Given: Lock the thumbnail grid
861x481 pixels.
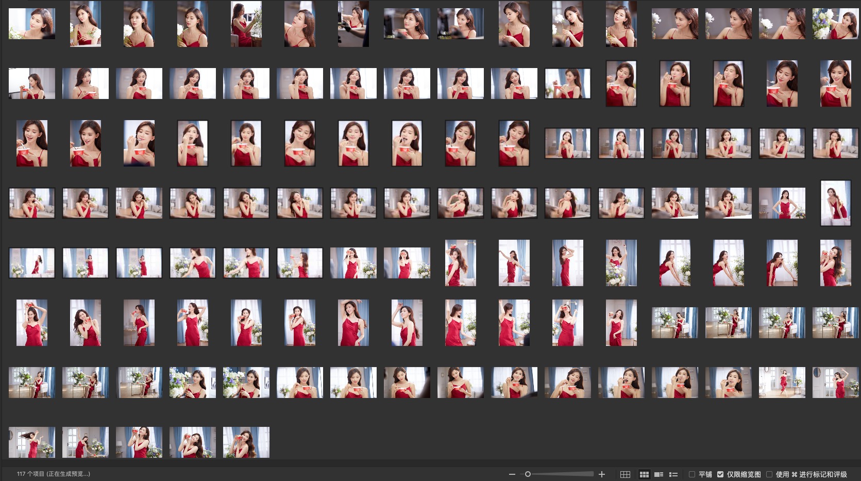Looking at the screenshot, I should tap(625, 474).
